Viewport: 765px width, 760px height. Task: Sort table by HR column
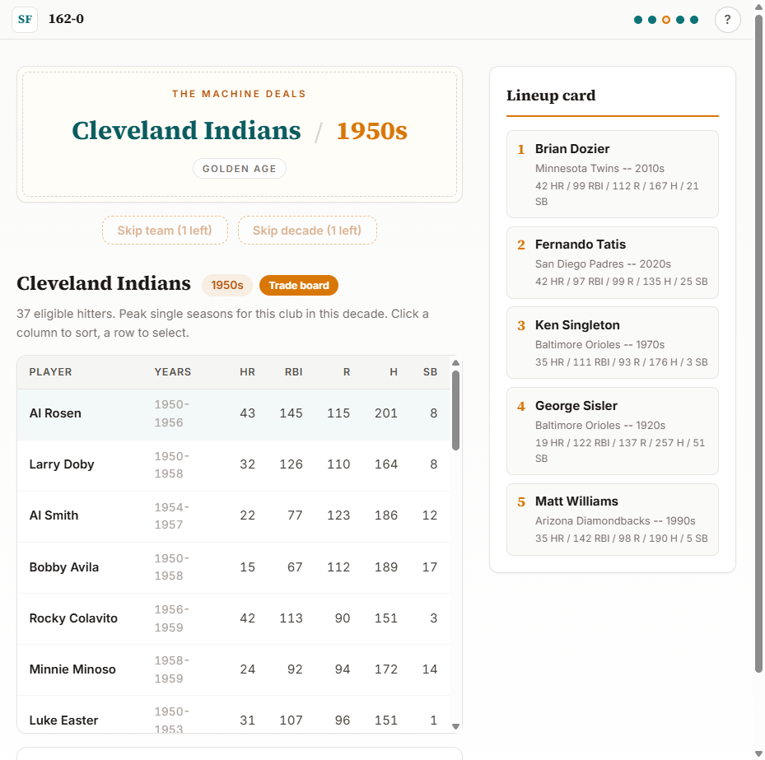(x=247, y=371)
